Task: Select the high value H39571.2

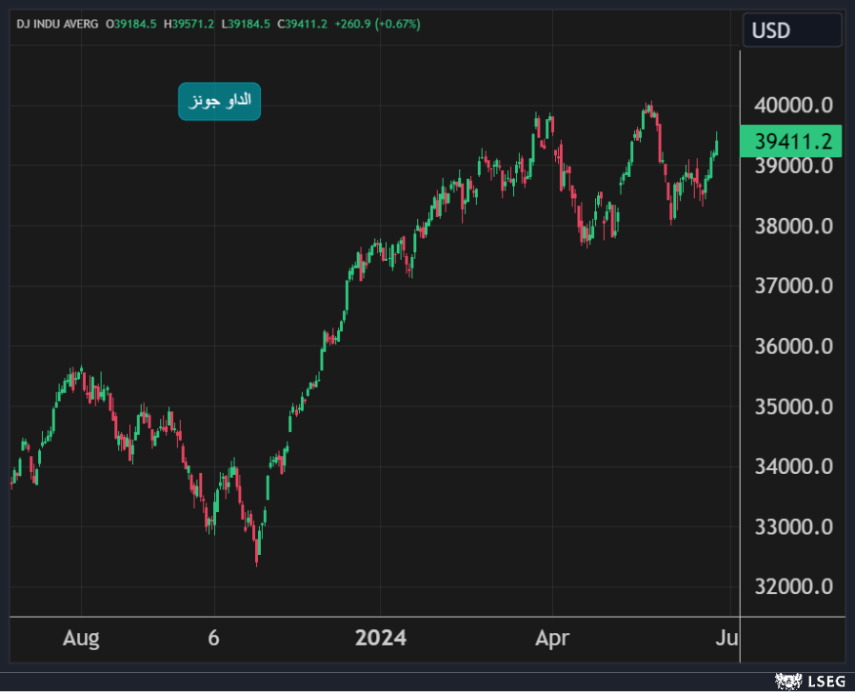Action: 189,23
